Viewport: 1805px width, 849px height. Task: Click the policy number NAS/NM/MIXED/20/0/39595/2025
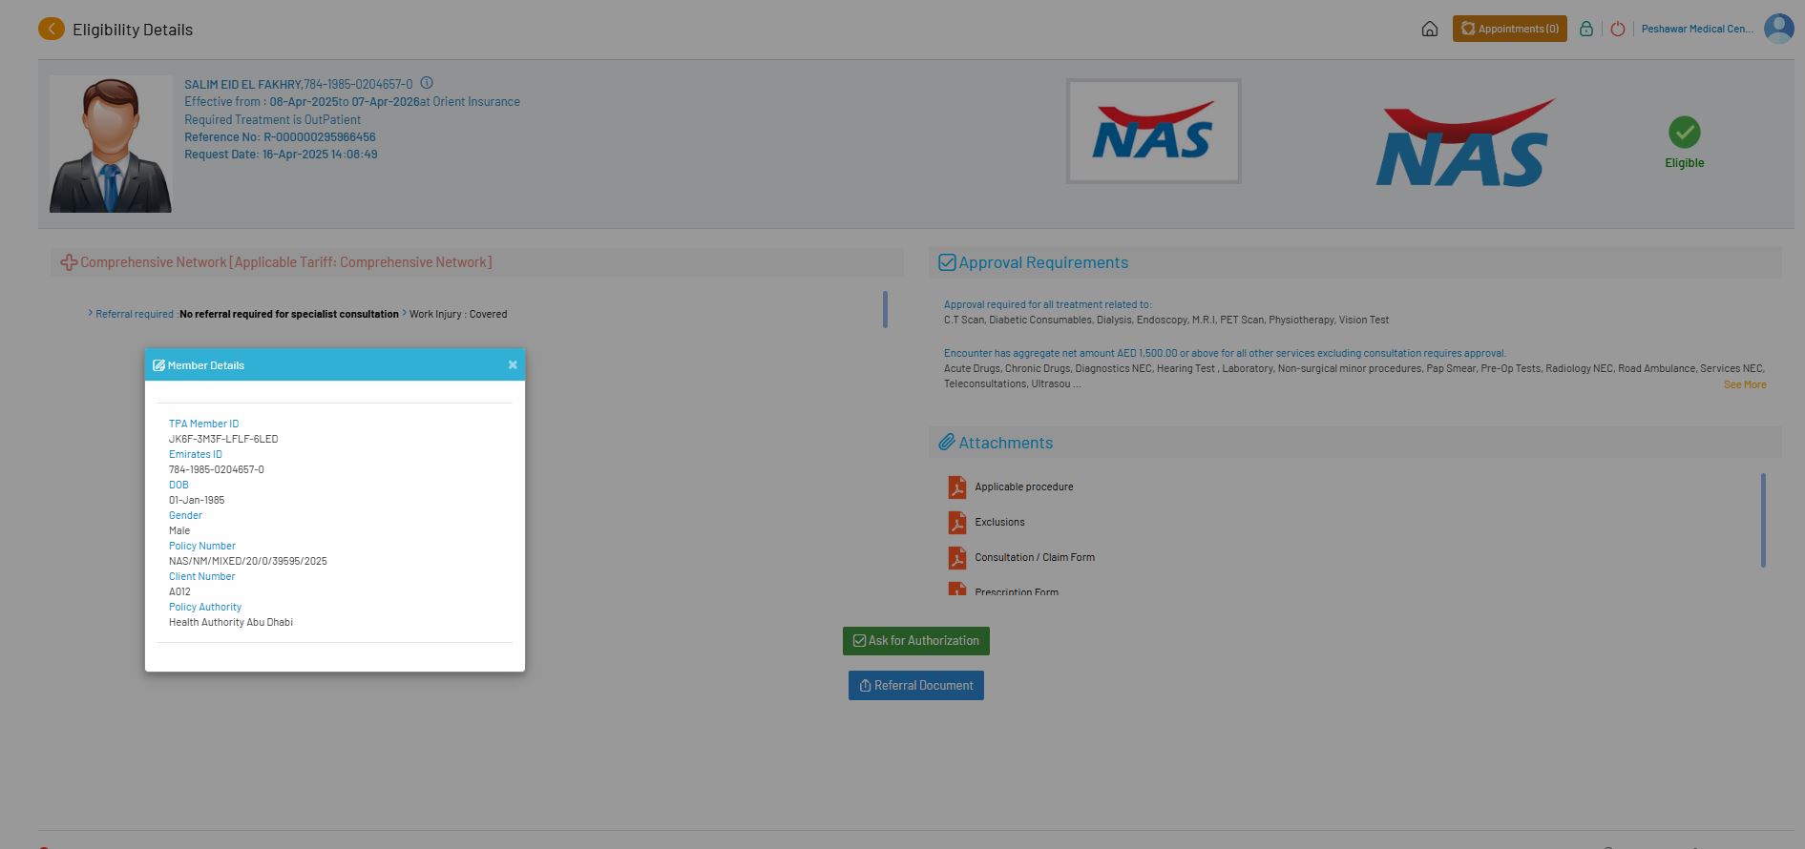coord(248,561)
